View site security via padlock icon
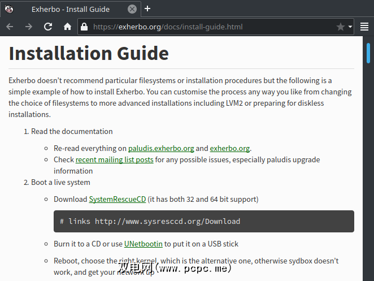Screen dimensions: 374x281 [84, 27]
